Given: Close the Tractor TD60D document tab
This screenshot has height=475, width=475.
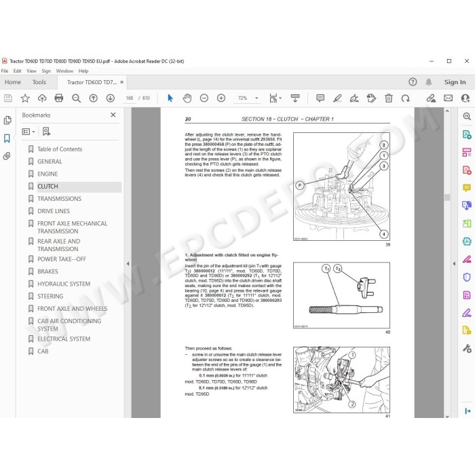Looking at the screenshot, I should tap(121, 82).
